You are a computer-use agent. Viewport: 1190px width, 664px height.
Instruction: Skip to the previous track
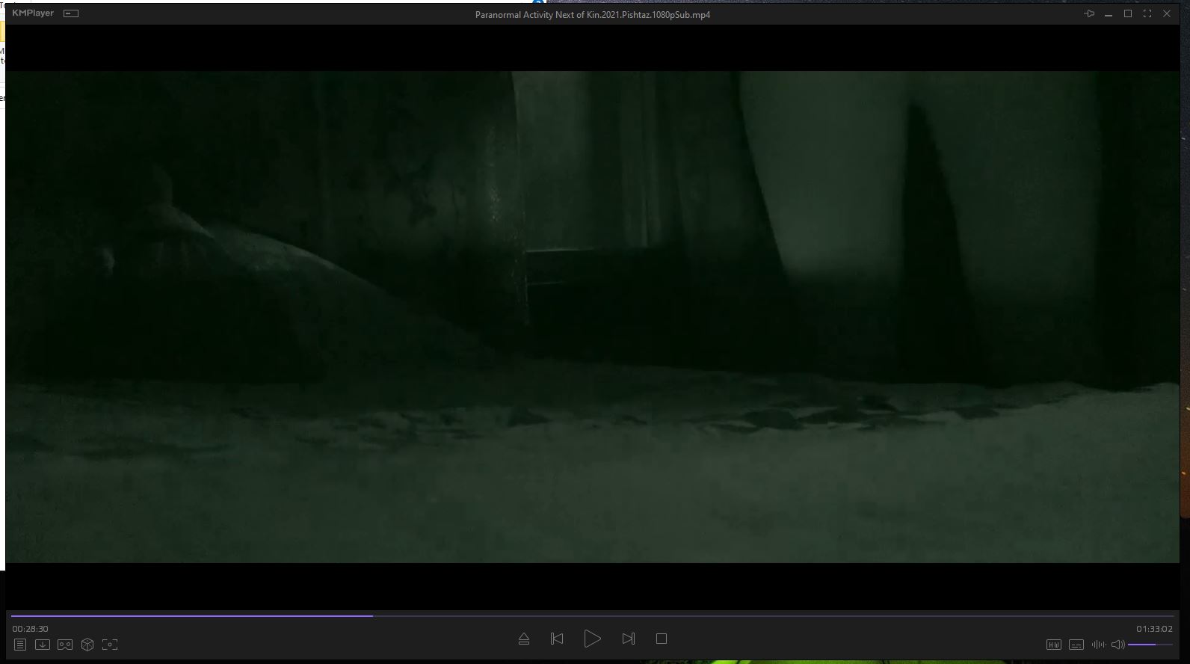coord(557,639)
